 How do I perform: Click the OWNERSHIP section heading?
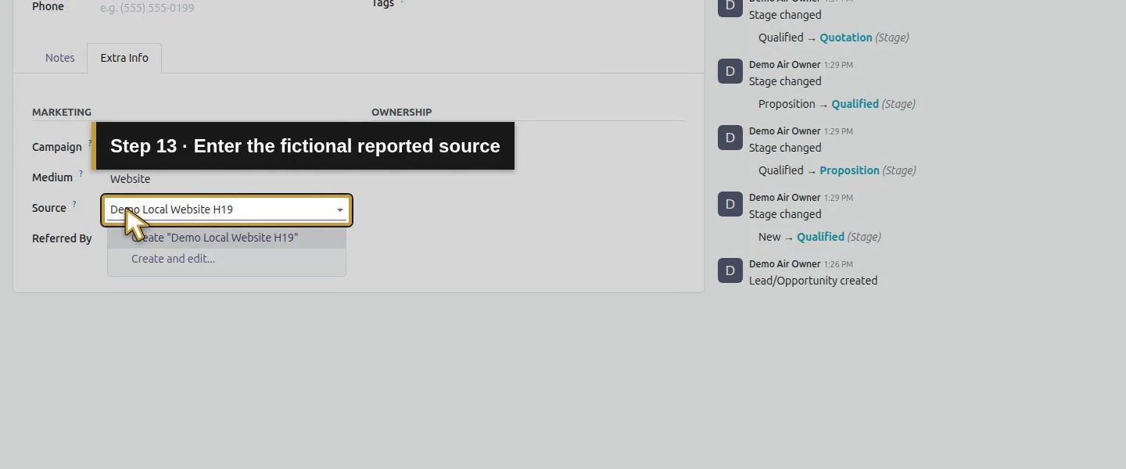point(402,112)
